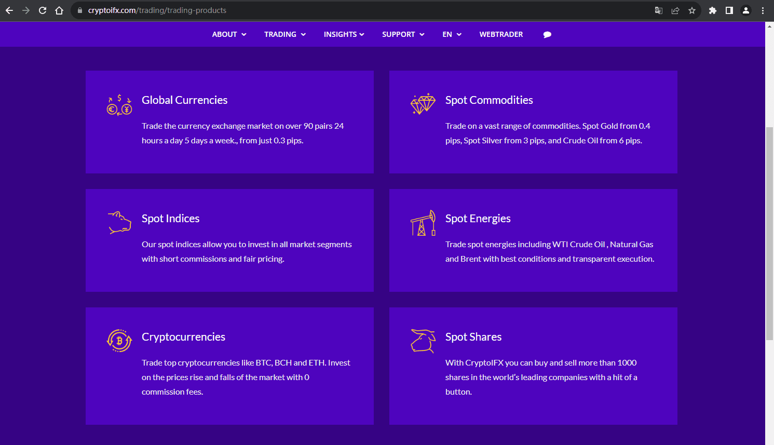Image resolution: width=774 pixels, height=445 pixels.
Task: Click the Cryptocurrencies heading
Action: coord(184,337)
